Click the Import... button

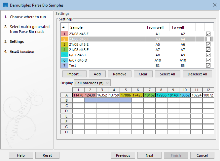click(x=74, y=74)
